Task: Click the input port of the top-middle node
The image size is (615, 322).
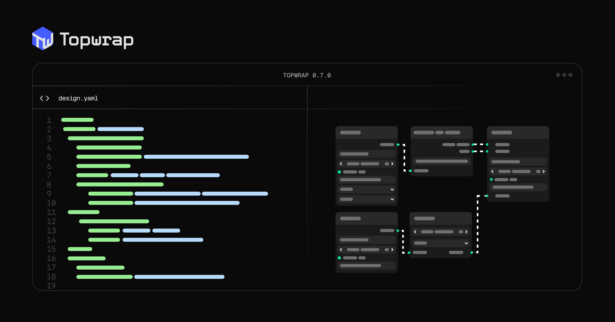Action: (411, 171)
